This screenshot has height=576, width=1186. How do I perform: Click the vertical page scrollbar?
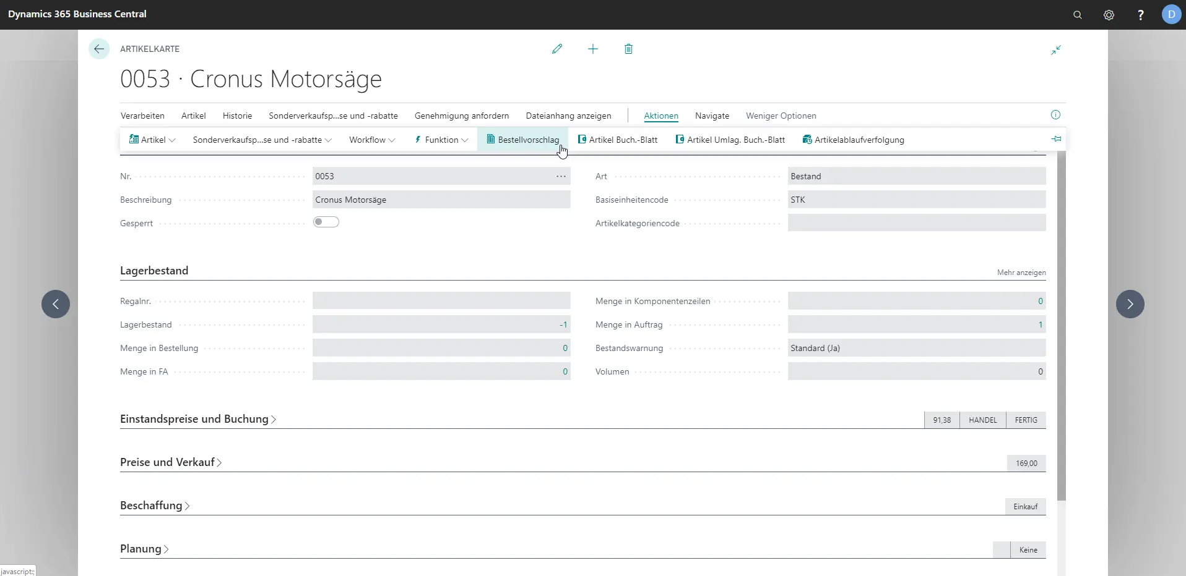[x=1062, y=326]
